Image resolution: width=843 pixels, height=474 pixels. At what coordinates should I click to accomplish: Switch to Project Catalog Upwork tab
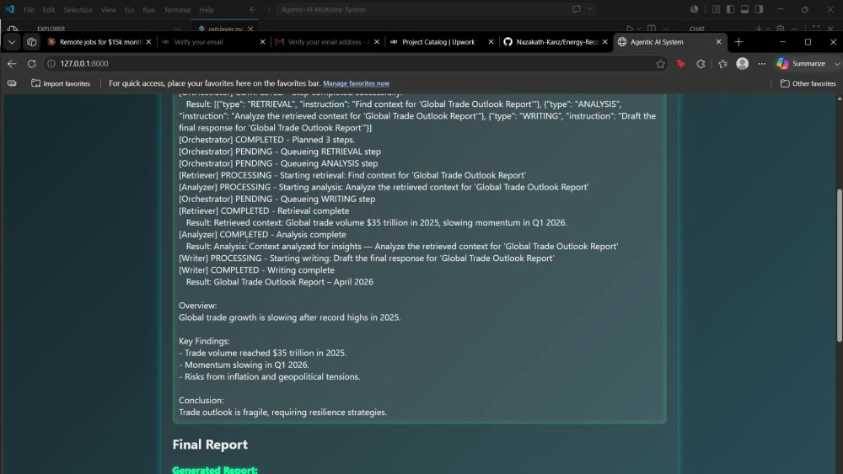point(441,42)
